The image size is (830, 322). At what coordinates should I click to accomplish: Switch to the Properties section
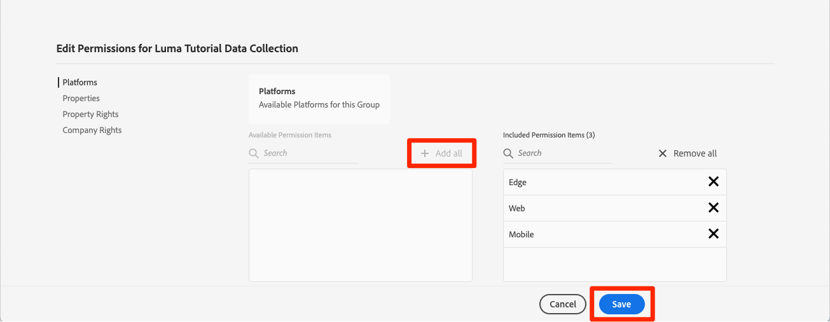click(x=81, y=98)
